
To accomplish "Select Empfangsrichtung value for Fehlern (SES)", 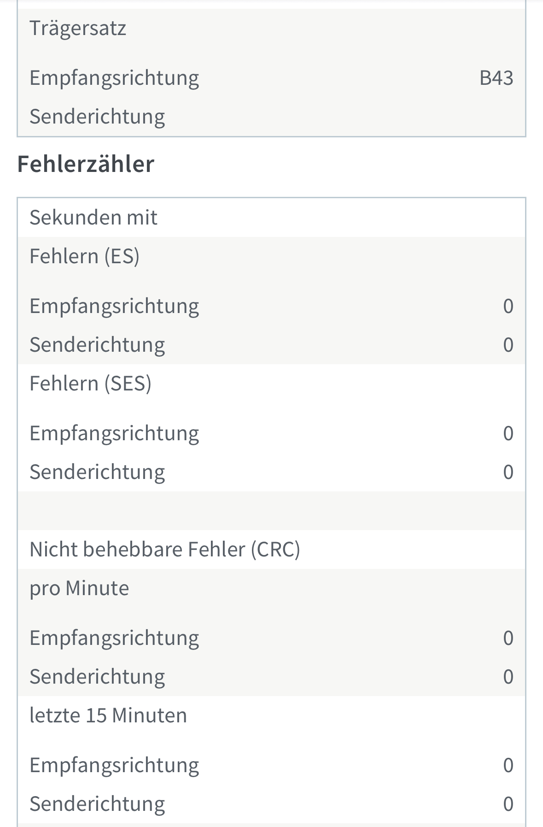I will [508, 433].
